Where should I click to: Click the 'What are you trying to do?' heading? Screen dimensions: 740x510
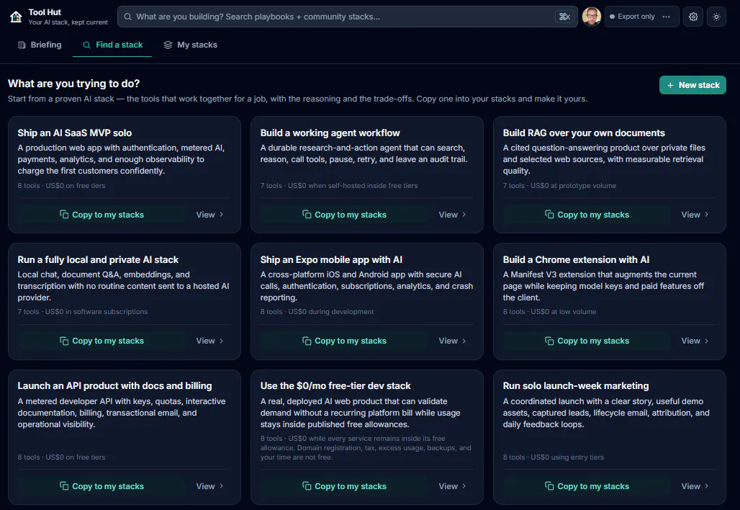click(73, 84)
